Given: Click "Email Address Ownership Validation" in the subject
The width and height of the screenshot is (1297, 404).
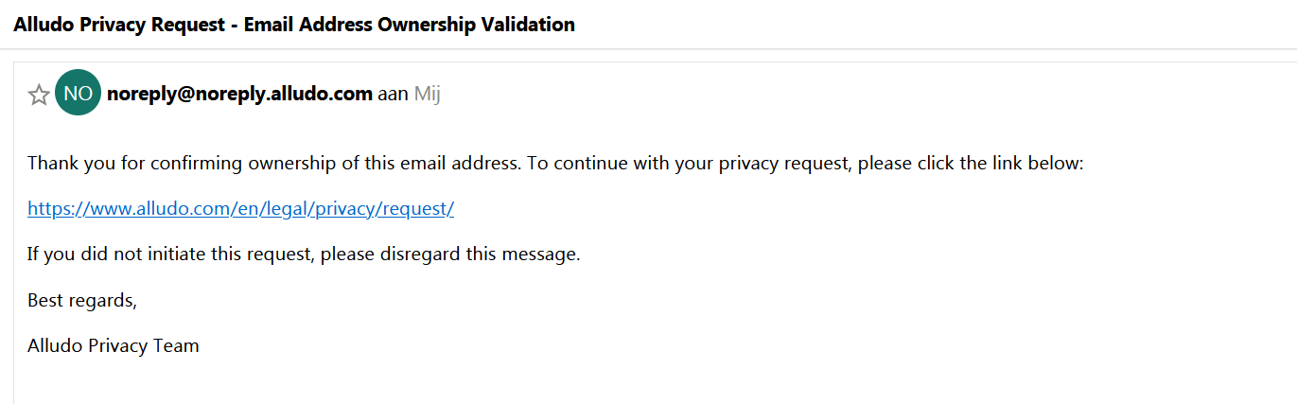Looking at the screenshot, I should [x=410, y=25].
